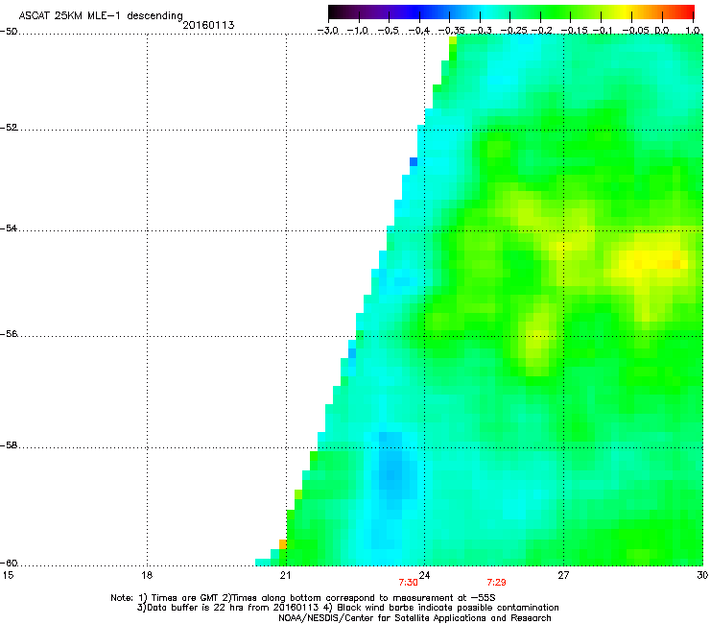Click the red '7:29' swath time label
Viewport: 710px width, 624px height.
496,583
